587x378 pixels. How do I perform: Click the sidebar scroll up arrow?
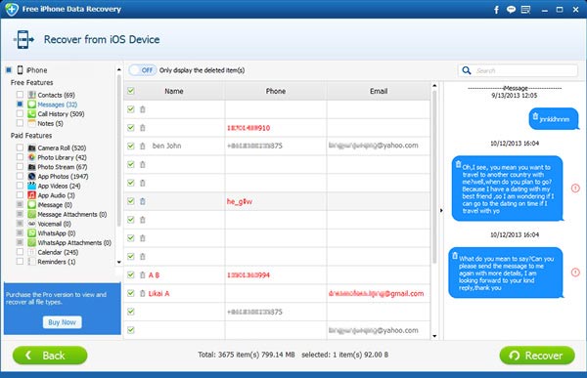[119, 69]
